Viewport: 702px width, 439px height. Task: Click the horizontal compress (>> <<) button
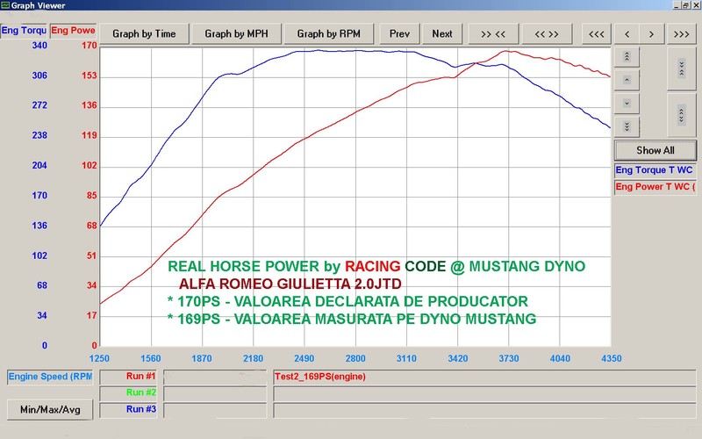click(493, 34)
